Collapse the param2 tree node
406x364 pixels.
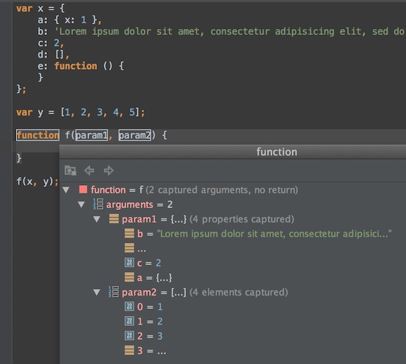pyautogui.click(x=97, y=292)
